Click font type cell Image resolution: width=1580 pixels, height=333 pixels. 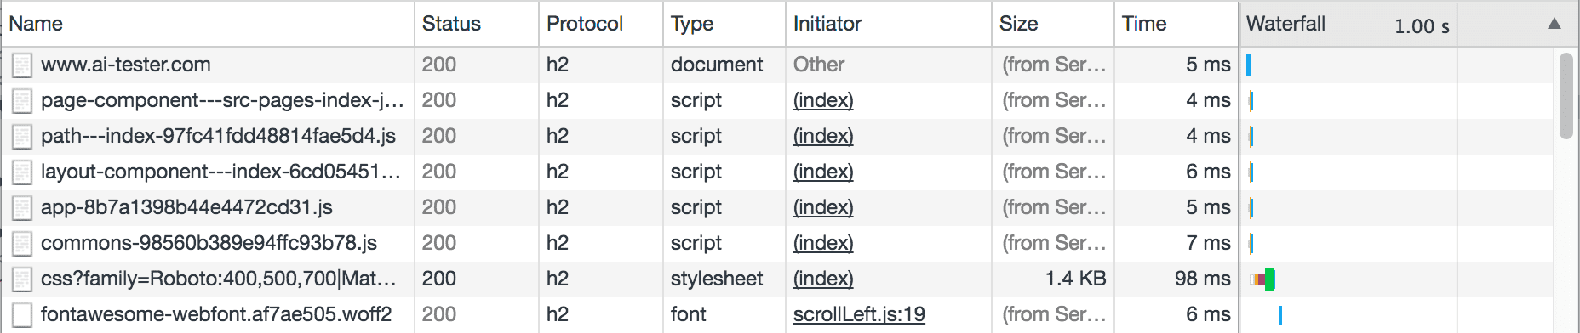pyautogui.click(x=689, y=314)
